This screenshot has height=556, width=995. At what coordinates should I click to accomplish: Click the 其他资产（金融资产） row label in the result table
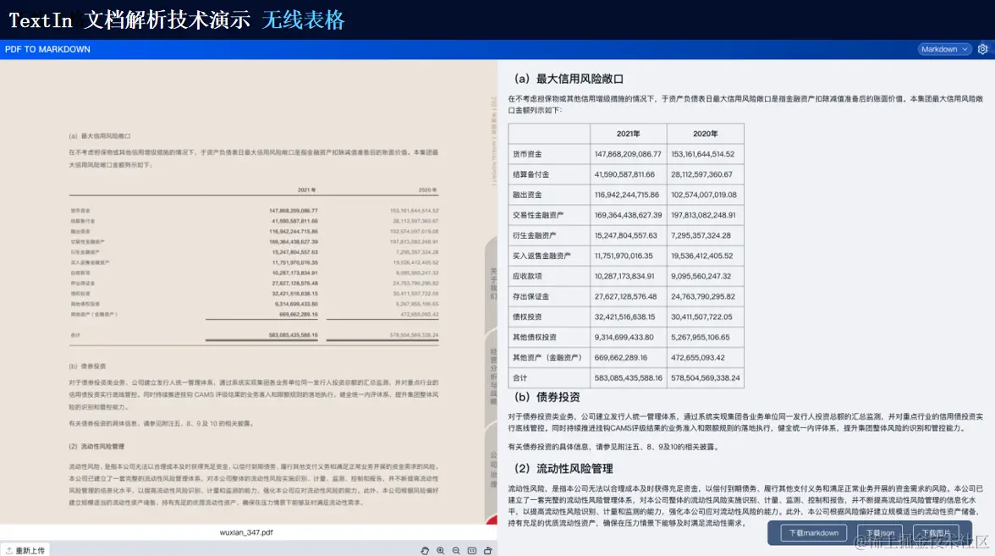point(547,357)
